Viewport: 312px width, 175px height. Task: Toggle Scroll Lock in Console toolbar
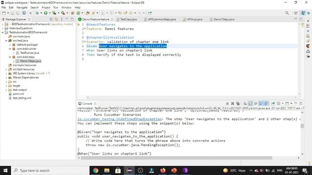coord(250,104)
